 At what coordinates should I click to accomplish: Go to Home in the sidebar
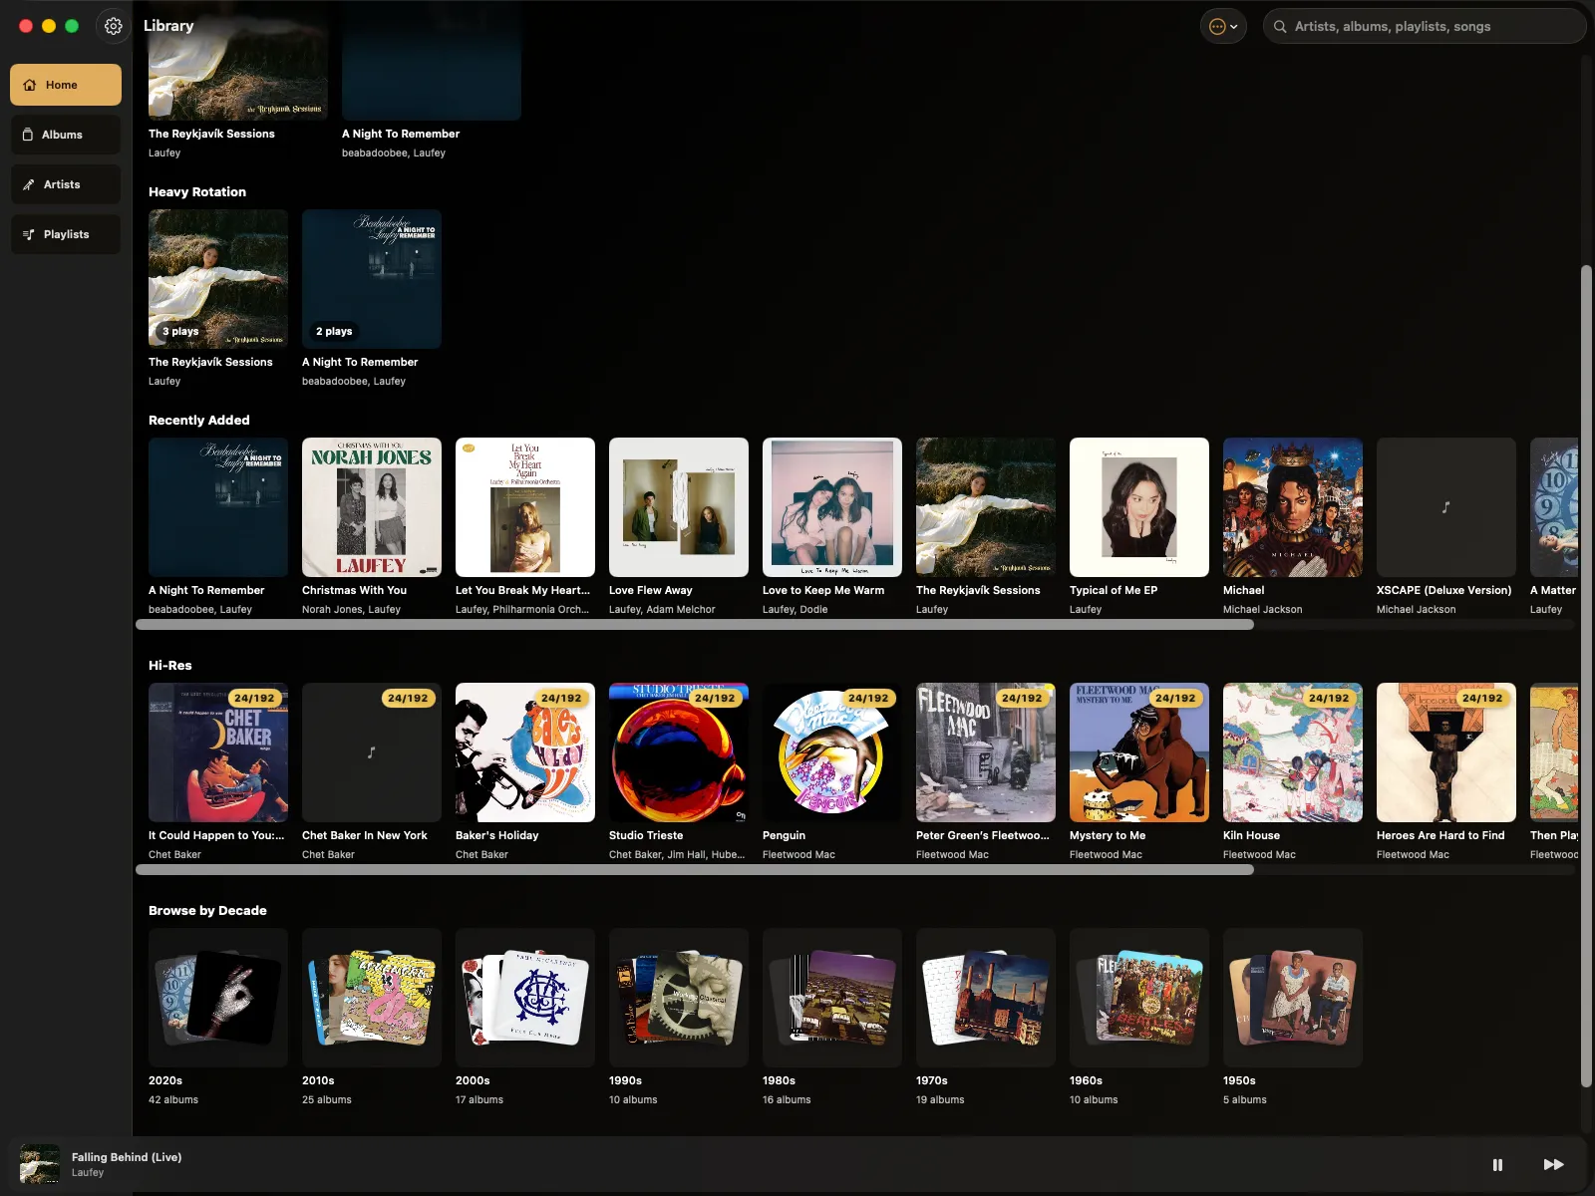[66, 85]
